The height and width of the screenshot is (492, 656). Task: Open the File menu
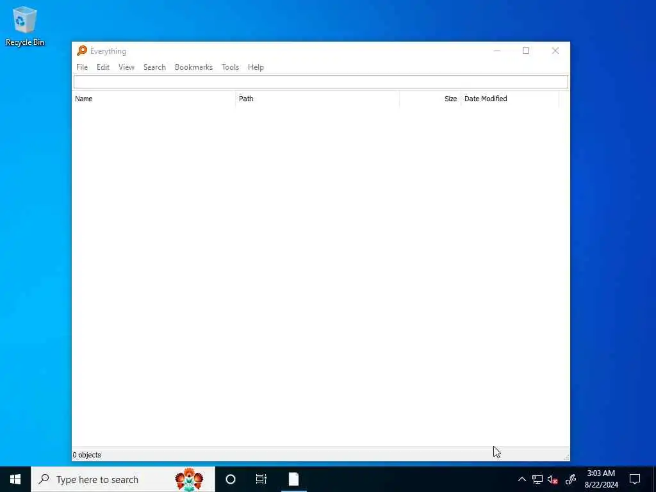tap(82, 67)
